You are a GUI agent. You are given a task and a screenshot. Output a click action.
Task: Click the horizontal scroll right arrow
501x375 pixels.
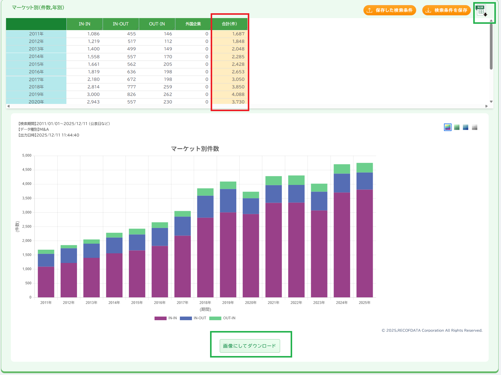tap(486, 106)
